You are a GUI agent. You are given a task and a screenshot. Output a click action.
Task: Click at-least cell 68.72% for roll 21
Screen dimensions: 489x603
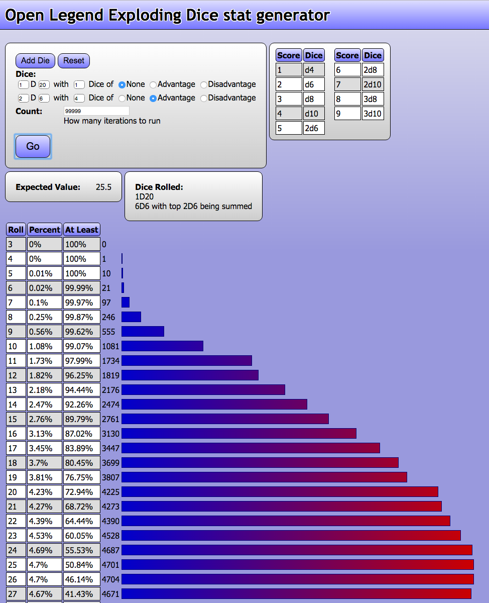click(82, 507)
